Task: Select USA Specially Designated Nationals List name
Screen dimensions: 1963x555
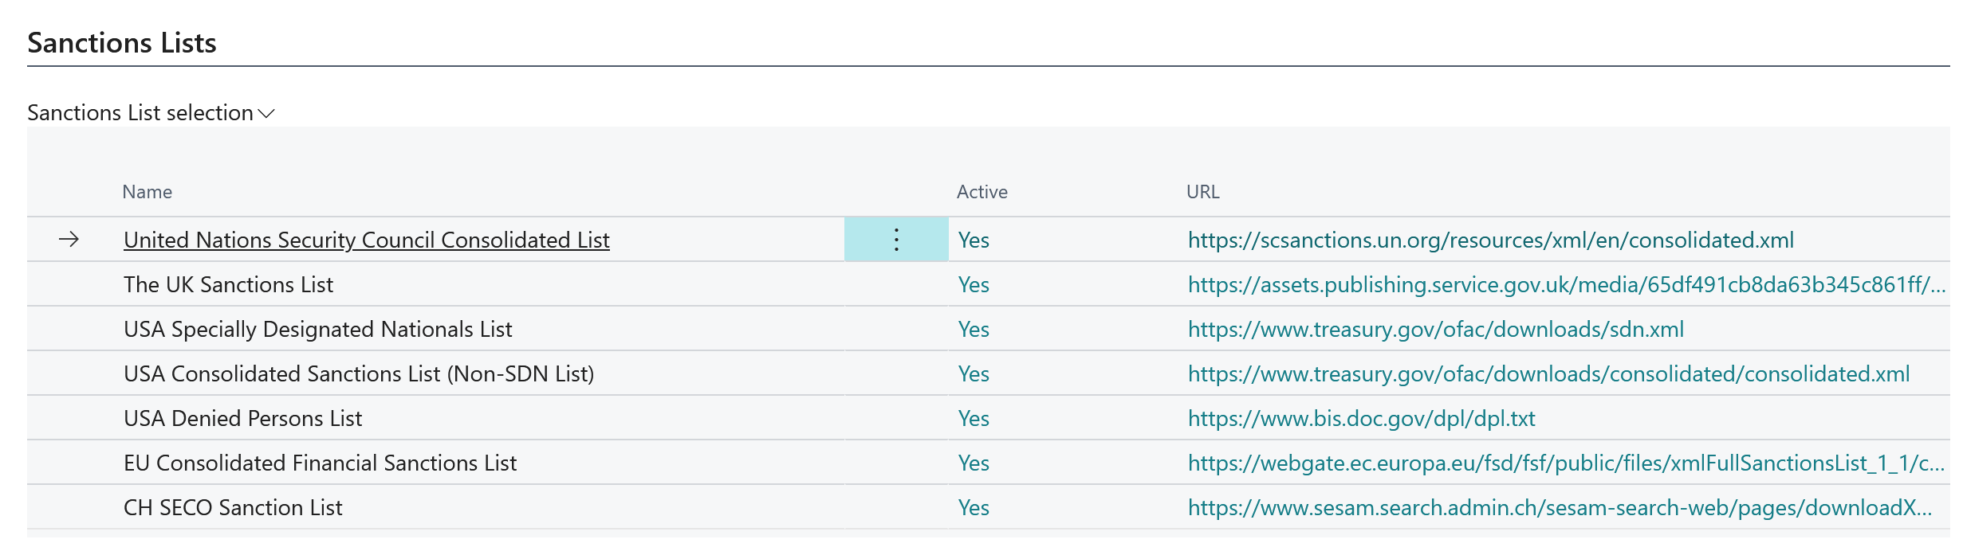Action: coord(317,329)
